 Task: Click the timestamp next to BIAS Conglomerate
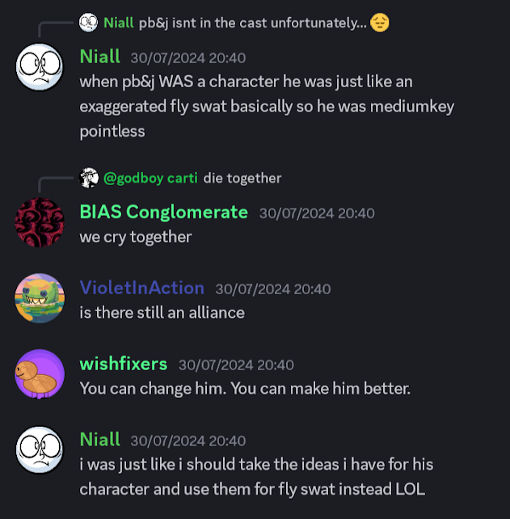317,213
